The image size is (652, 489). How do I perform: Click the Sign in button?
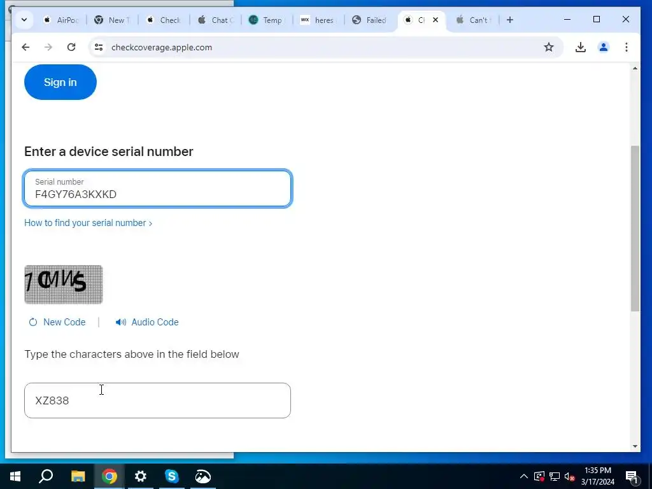point(60,82)
